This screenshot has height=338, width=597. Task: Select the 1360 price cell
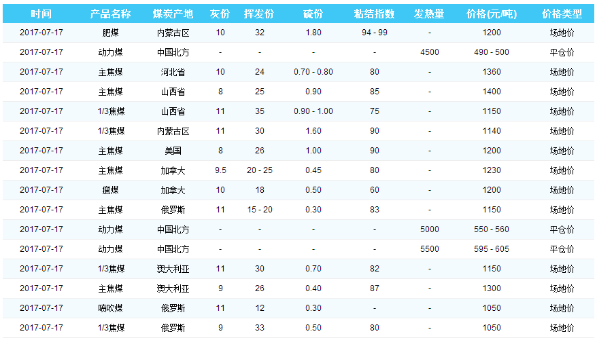coord(491,72)
